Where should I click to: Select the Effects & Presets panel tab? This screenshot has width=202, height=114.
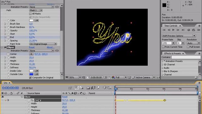(173, 54)
